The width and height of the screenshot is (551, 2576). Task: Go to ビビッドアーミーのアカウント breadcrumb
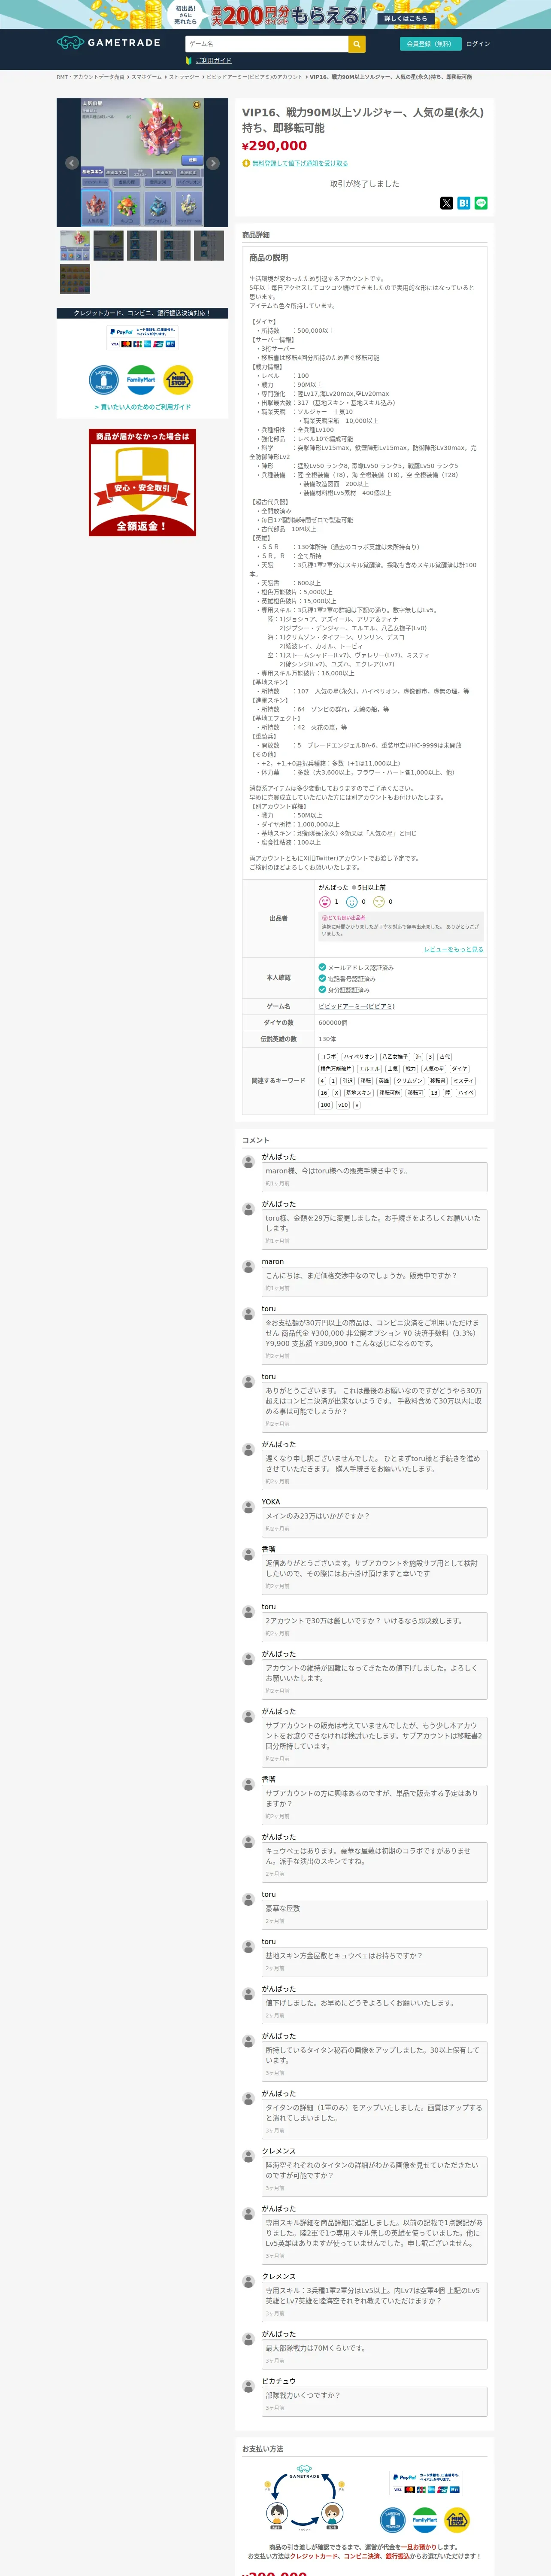(254, 77)
